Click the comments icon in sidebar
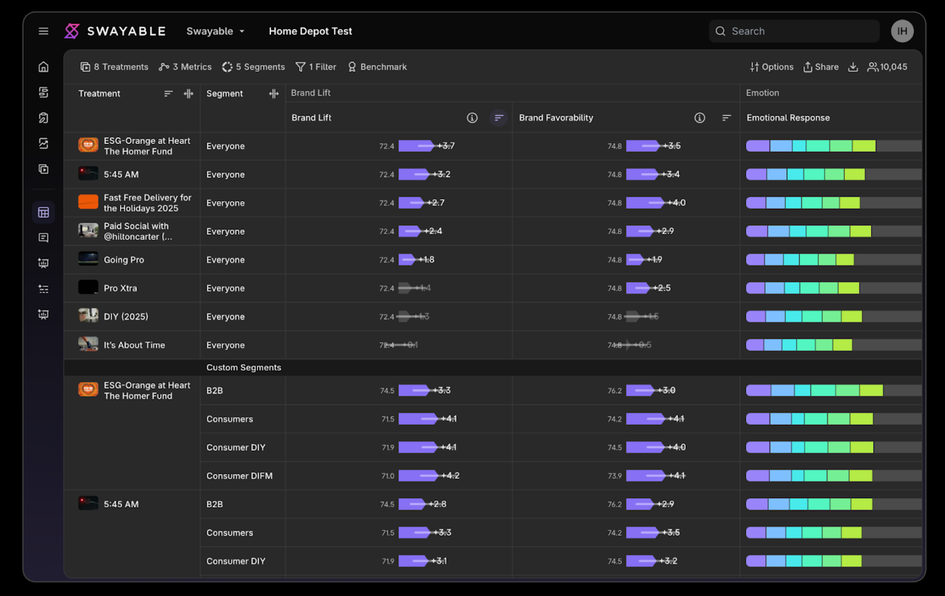945x596 pixels. [43, 238]
